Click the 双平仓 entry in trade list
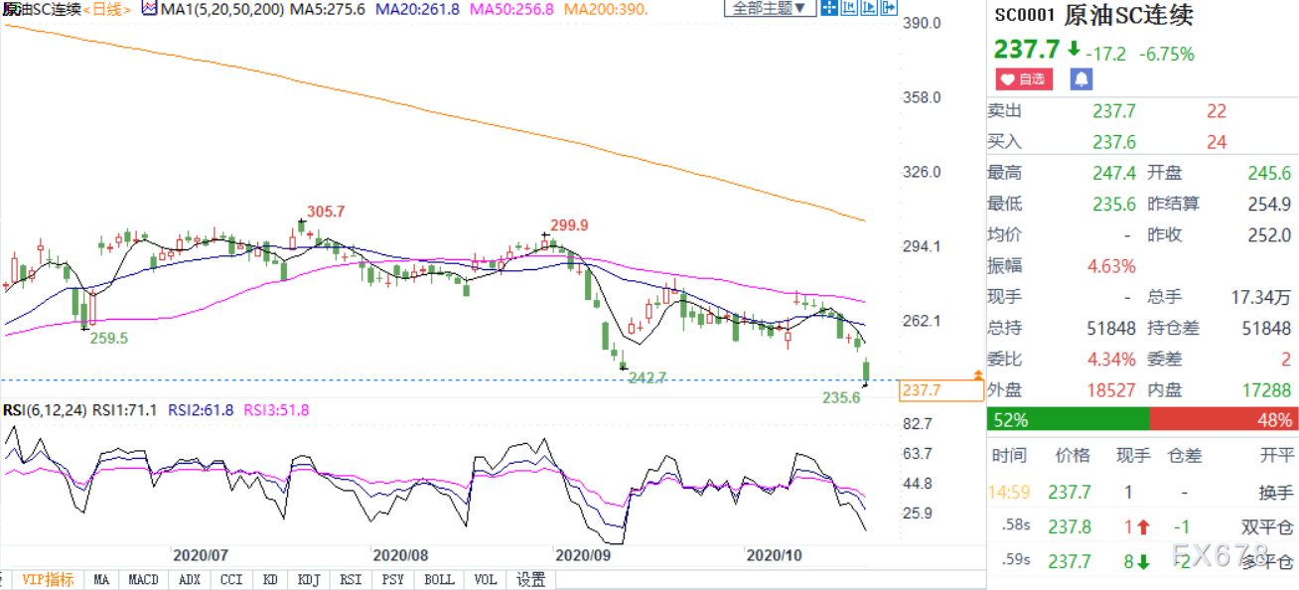This screenshot has height=590, width=1299. point(1267,526)
